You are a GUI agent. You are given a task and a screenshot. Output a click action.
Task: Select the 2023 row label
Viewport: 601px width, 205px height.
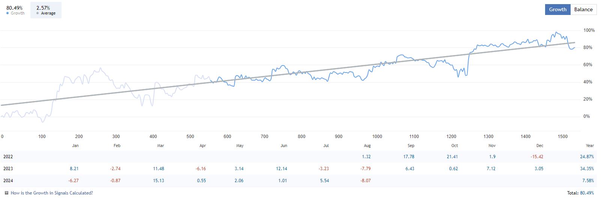click(x=8, y=169)
